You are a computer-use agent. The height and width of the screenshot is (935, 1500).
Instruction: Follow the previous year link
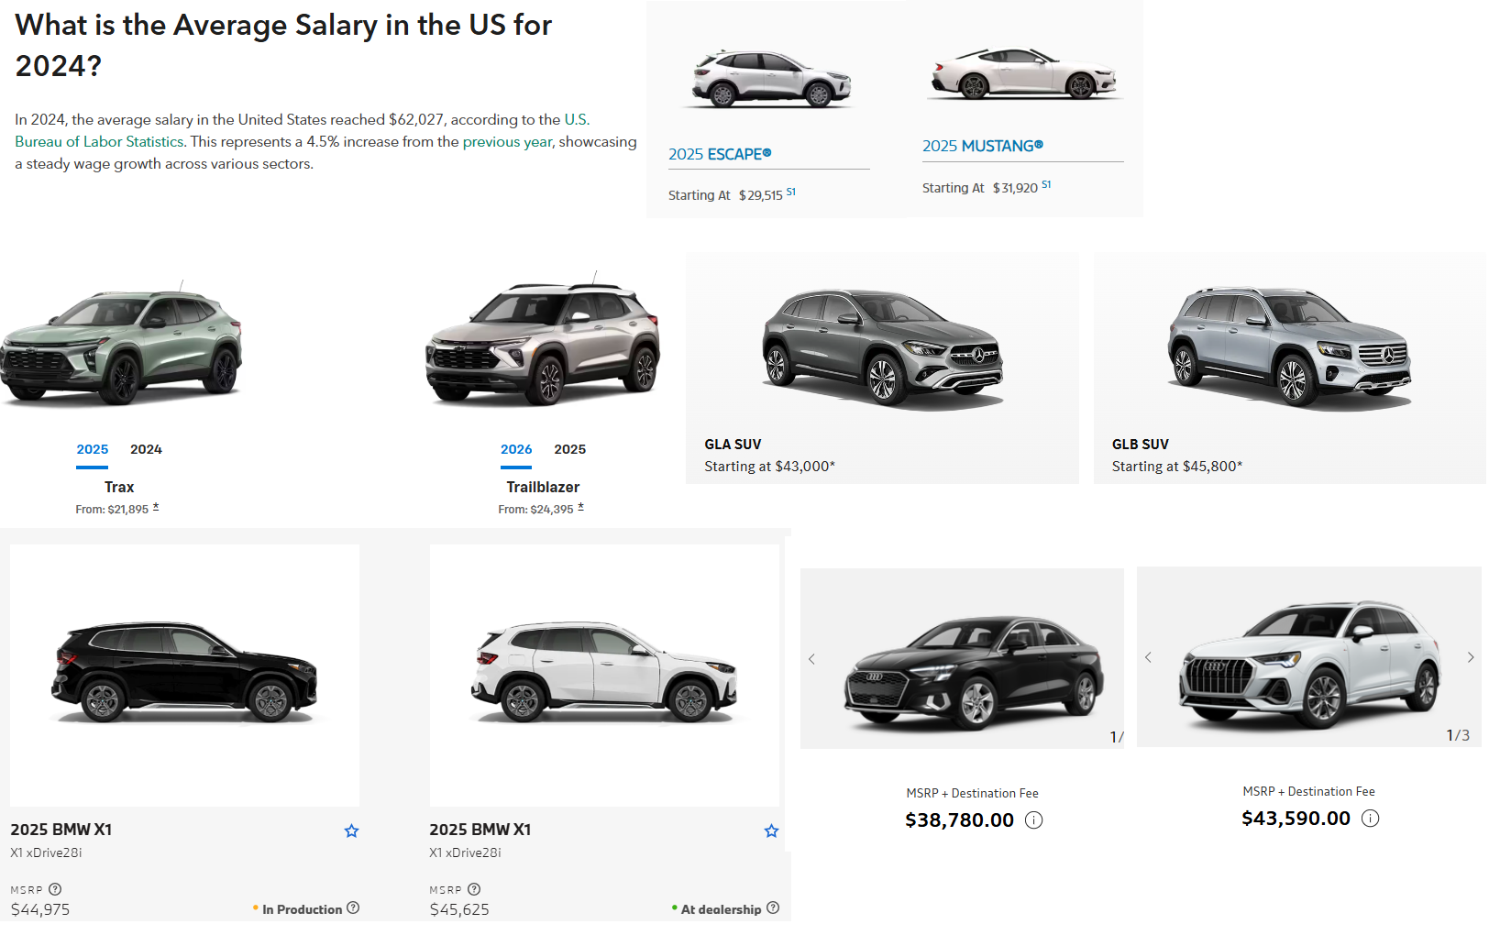[508, 141]
